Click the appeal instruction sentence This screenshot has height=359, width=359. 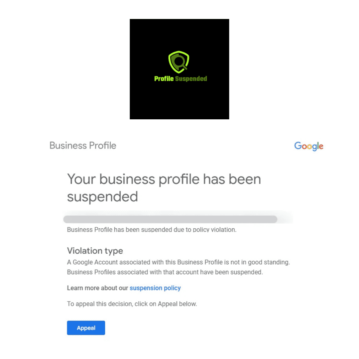point(132,303)
